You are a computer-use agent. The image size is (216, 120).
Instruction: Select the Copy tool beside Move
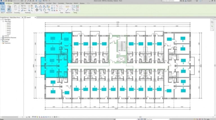[x=40, y=10]
